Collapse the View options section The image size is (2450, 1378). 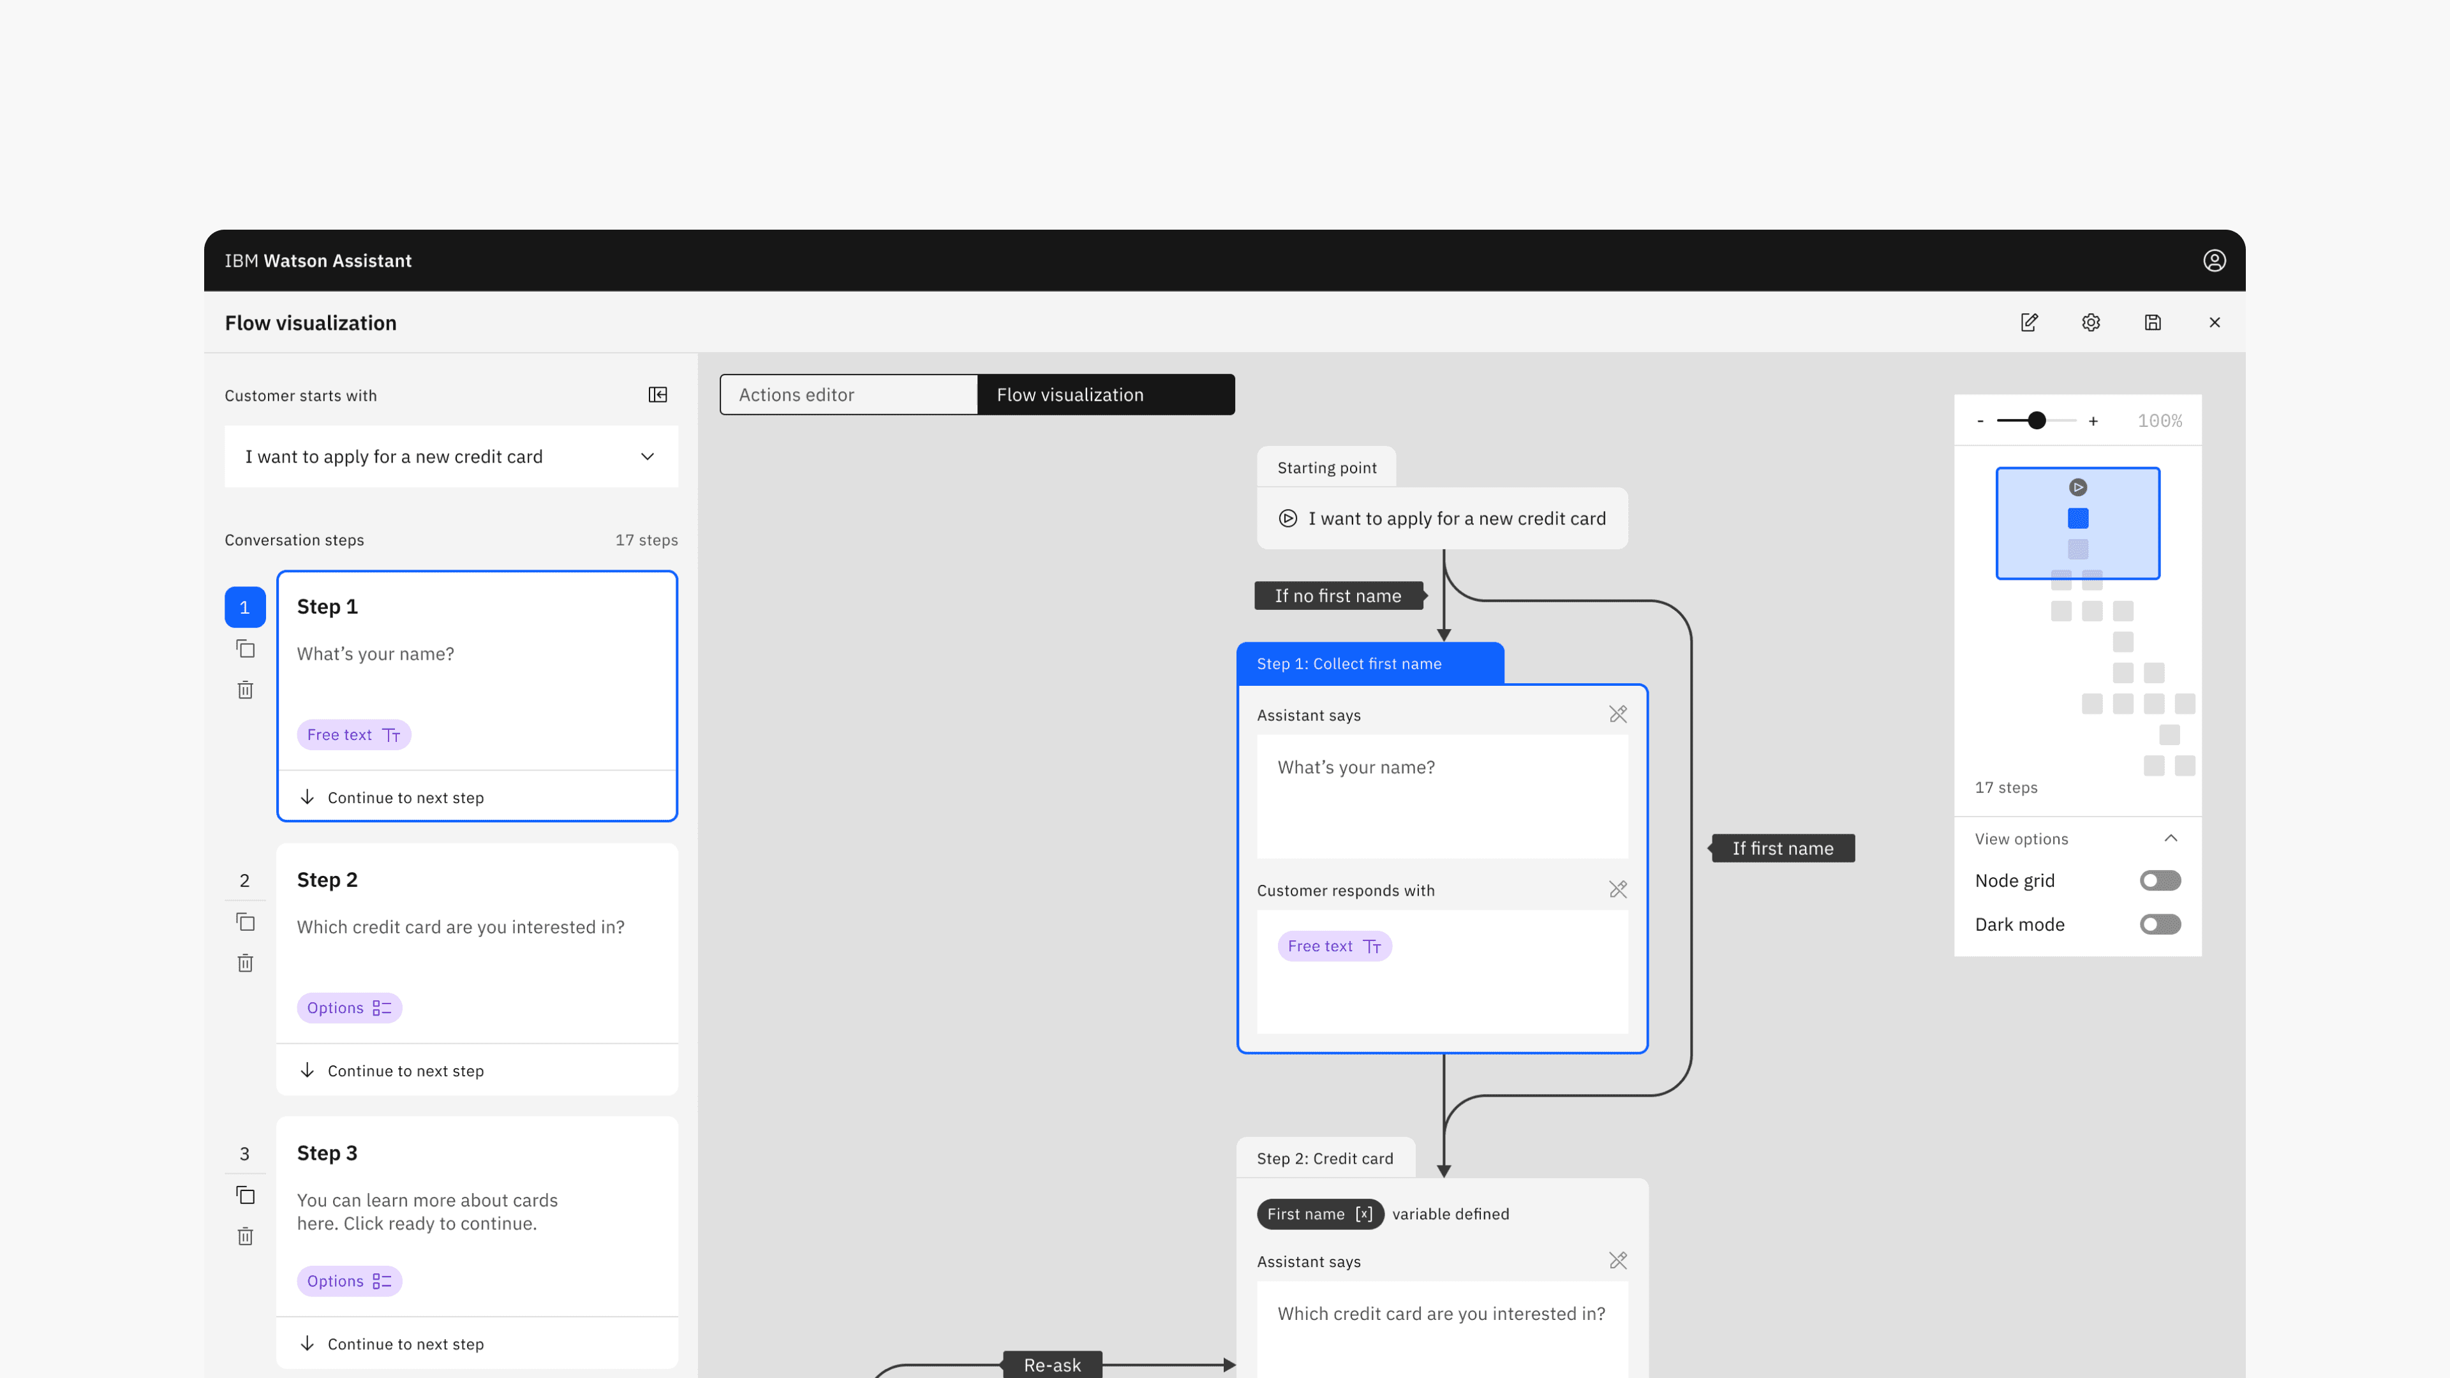(2171, 839)
